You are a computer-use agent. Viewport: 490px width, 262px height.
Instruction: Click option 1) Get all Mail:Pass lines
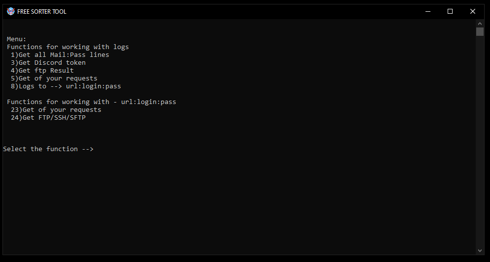pos(60,55)
